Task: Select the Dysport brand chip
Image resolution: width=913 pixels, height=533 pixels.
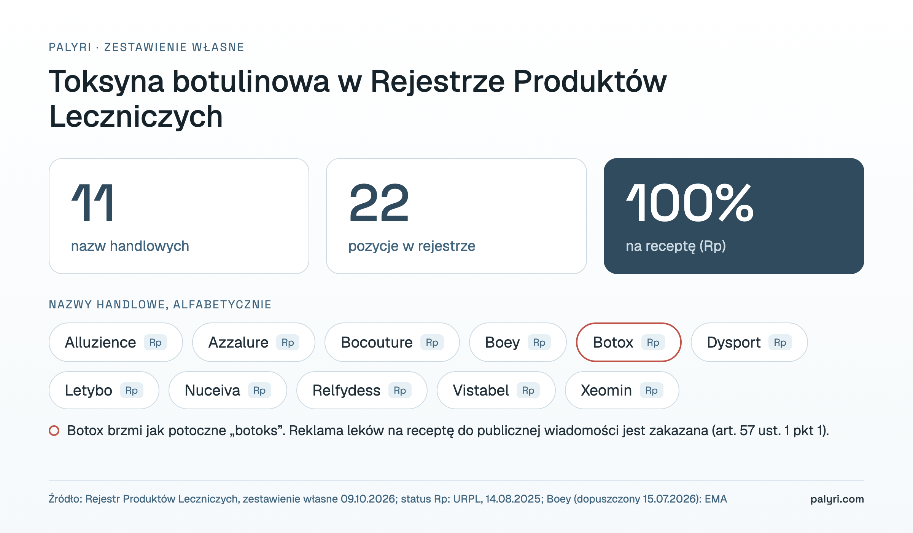Action: pyautogui.click(x=749, y=342)
